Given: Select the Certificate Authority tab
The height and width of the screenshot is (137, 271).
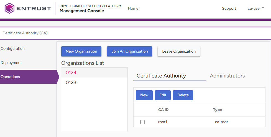Looking at the screenshot, I should pyautogui.click(x=161, y=76).
